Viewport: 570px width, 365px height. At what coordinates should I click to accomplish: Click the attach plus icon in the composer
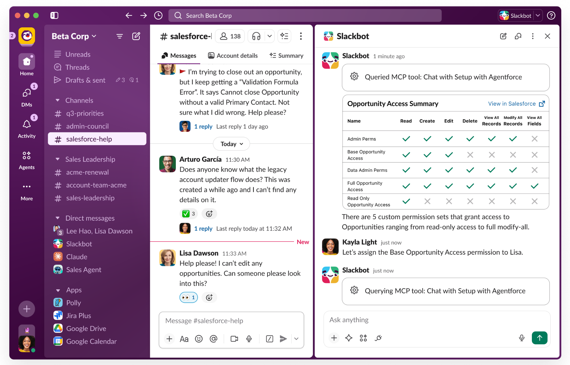coord(169,339)
